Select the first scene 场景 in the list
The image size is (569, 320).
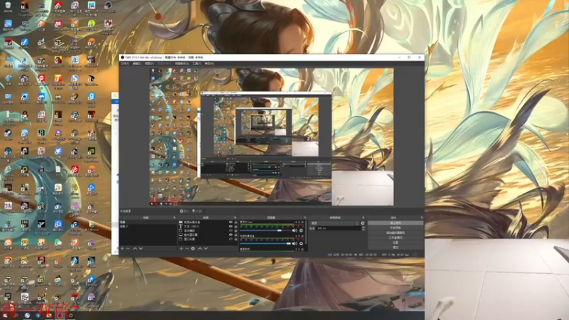(148, 222)
